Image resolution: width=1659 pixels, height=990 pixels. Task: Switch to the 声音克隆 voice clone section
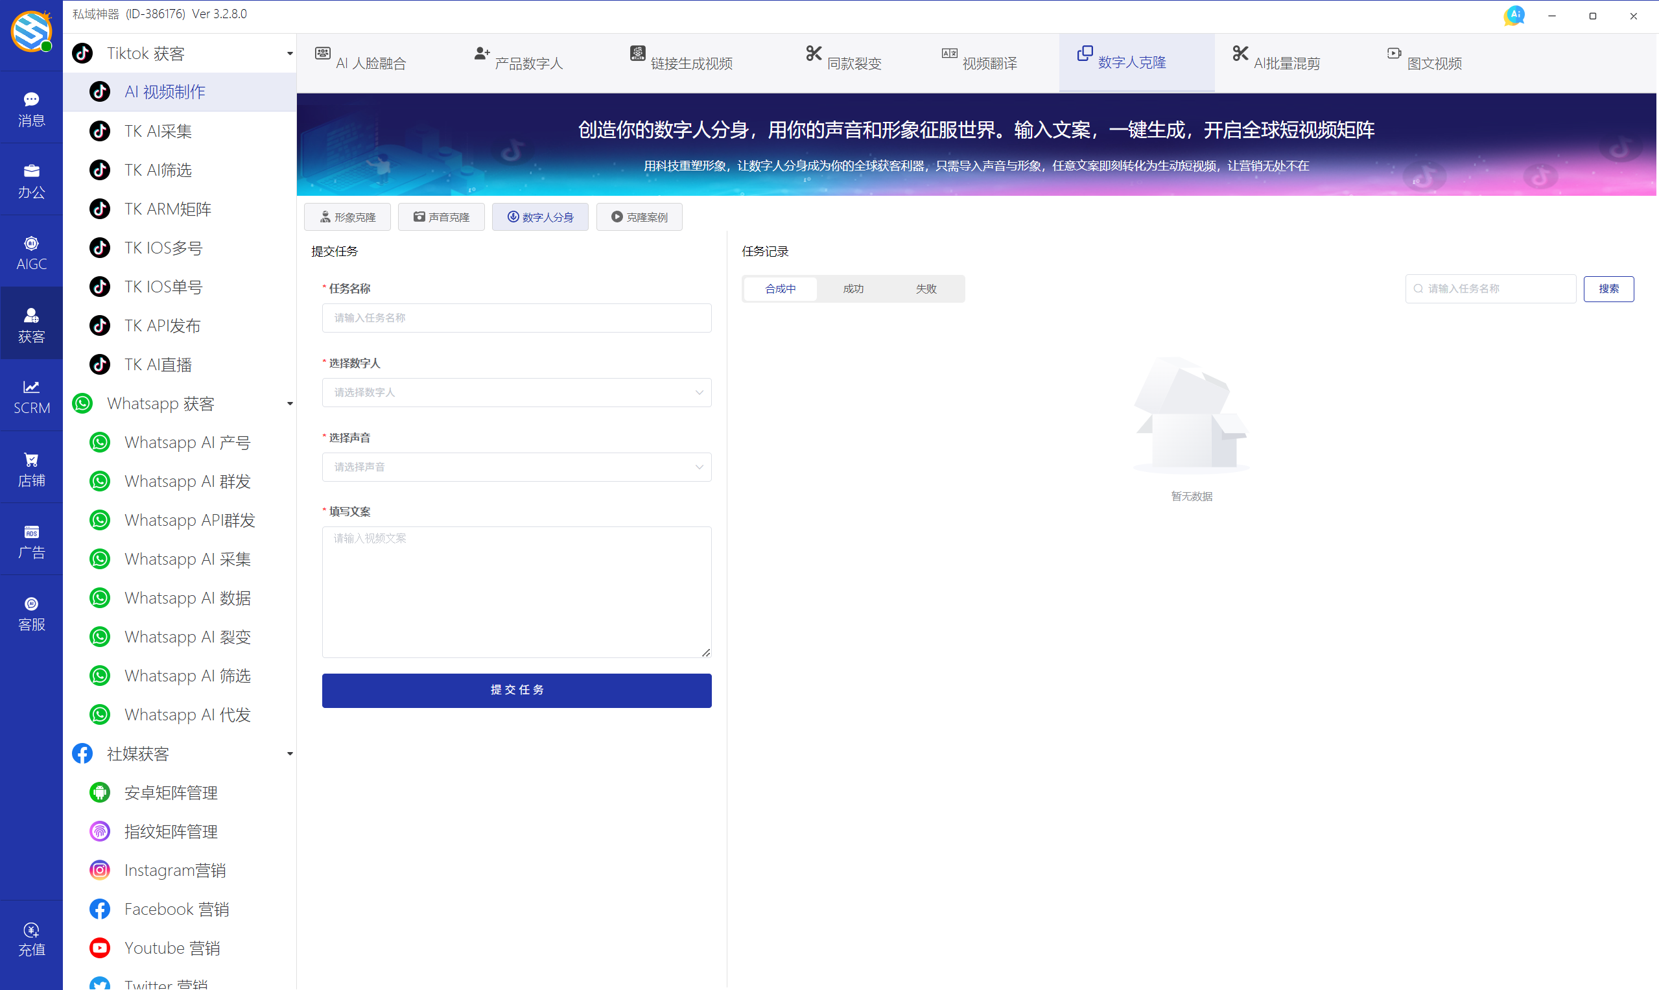441,216
